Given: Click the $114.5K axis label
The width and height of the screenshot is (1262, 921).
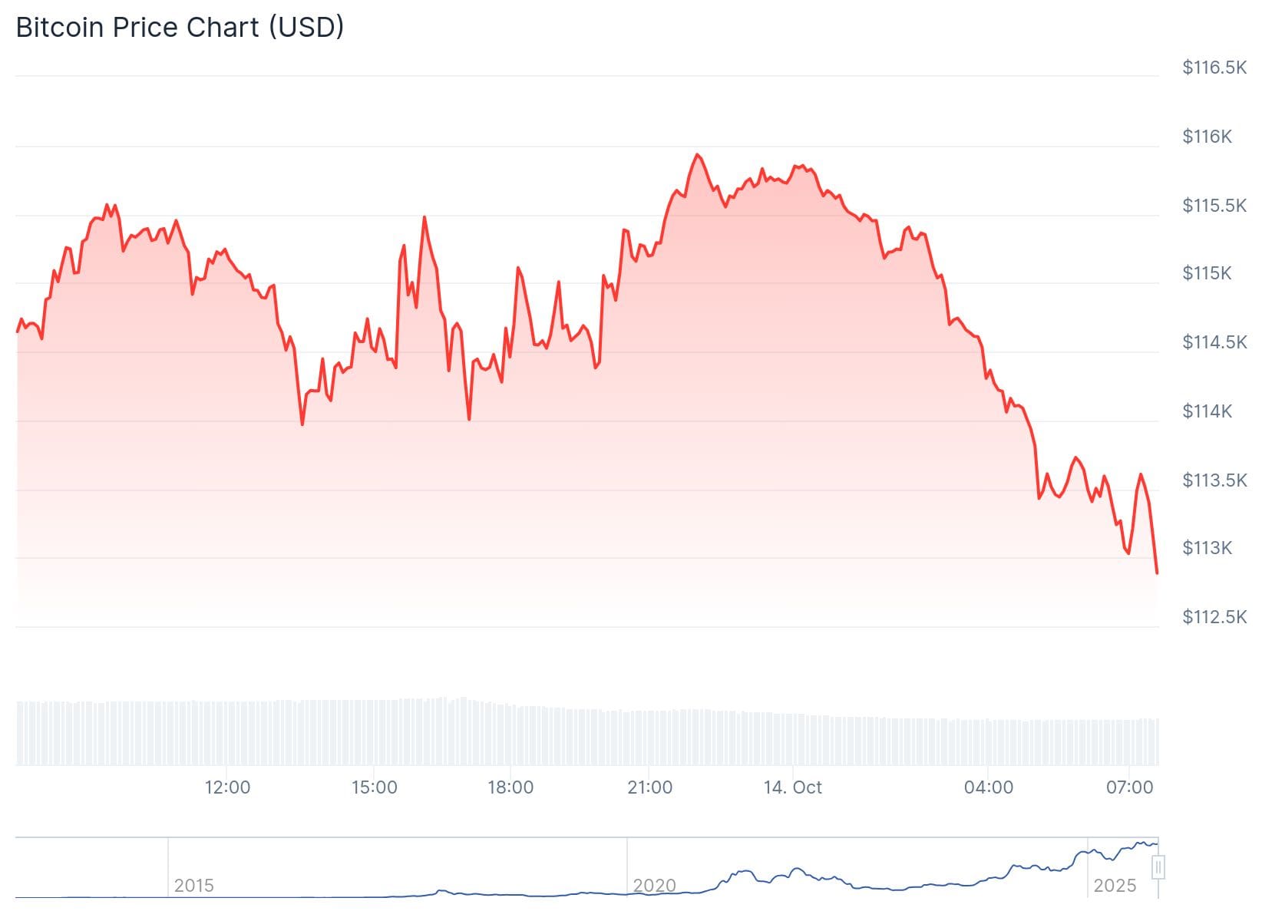Looking at the screenshot, I should (x=1214, y=342).
